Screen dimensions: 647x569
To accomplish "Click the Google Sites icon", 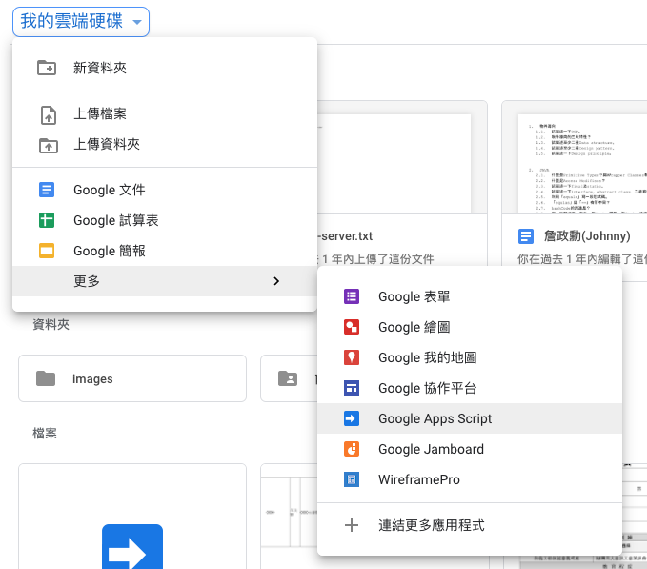I will click(x=352, y=388).
